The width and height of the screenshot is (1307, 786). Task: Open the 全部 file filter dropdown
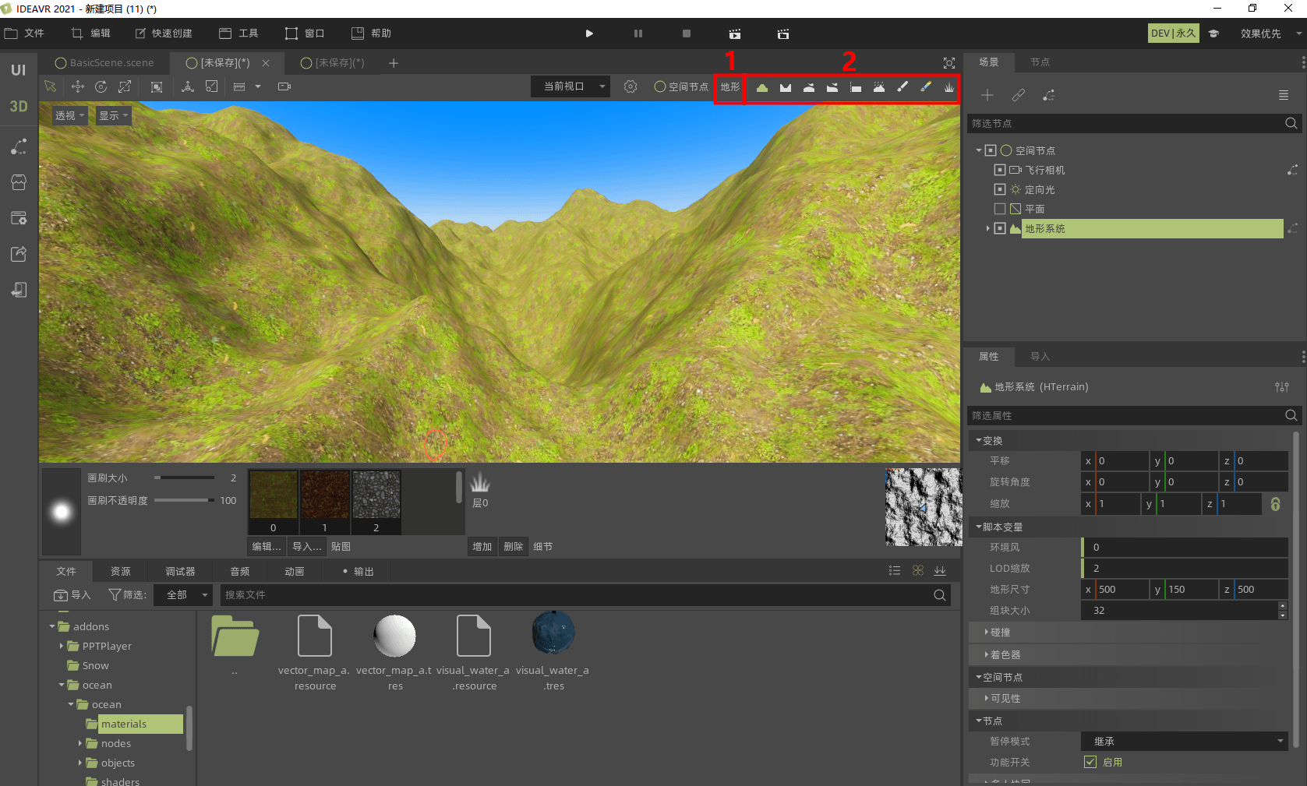[x=182, y=594]
